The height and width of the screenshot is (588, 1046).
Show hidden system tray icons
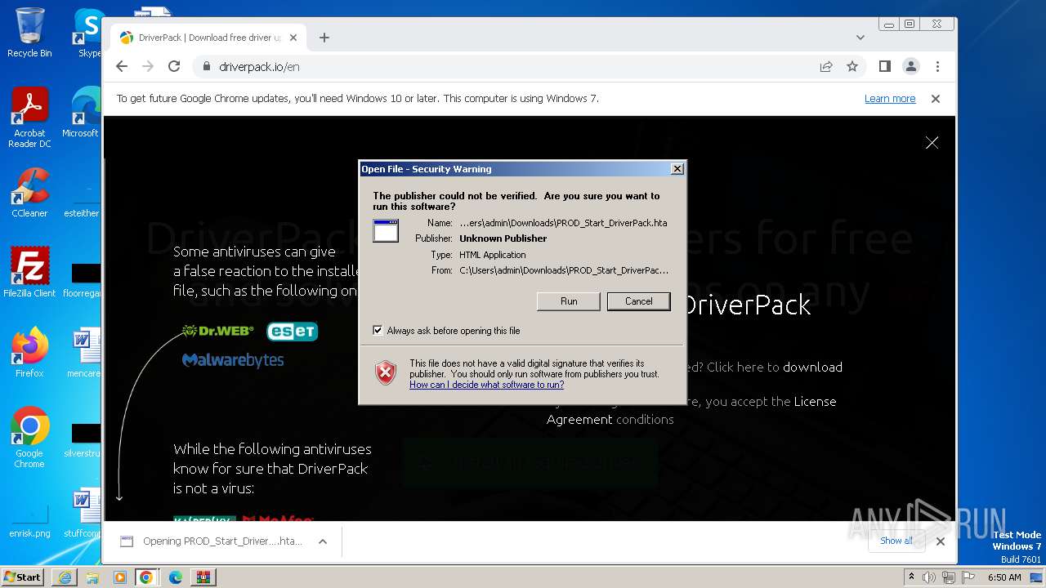pyautogui.click(x=911, y=577)
